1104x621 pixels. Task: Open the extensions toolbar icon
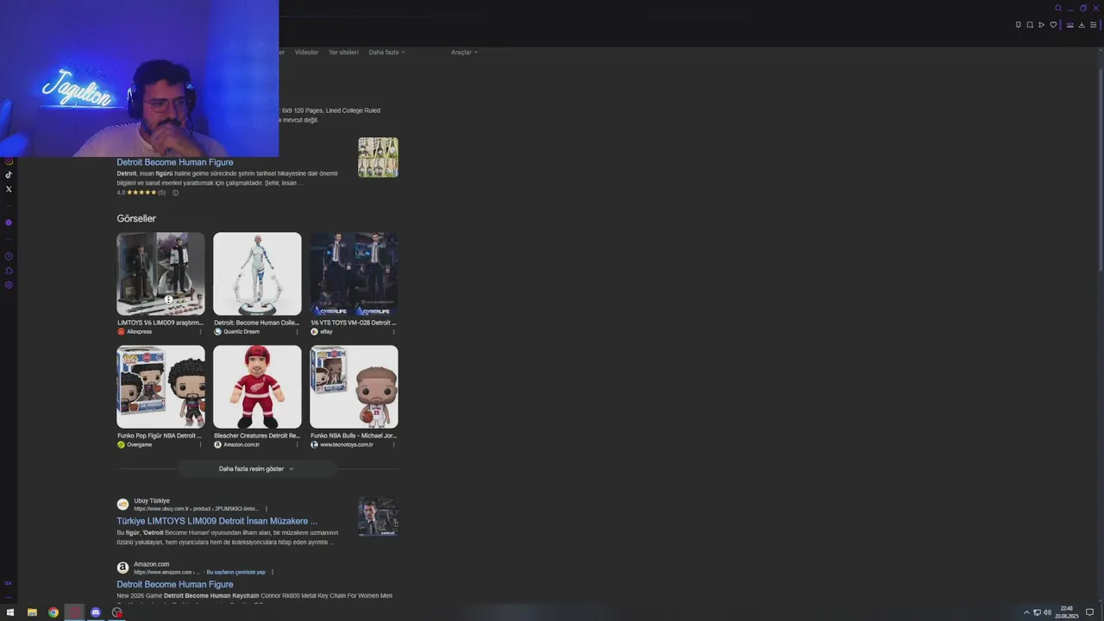pos(1070,25)
